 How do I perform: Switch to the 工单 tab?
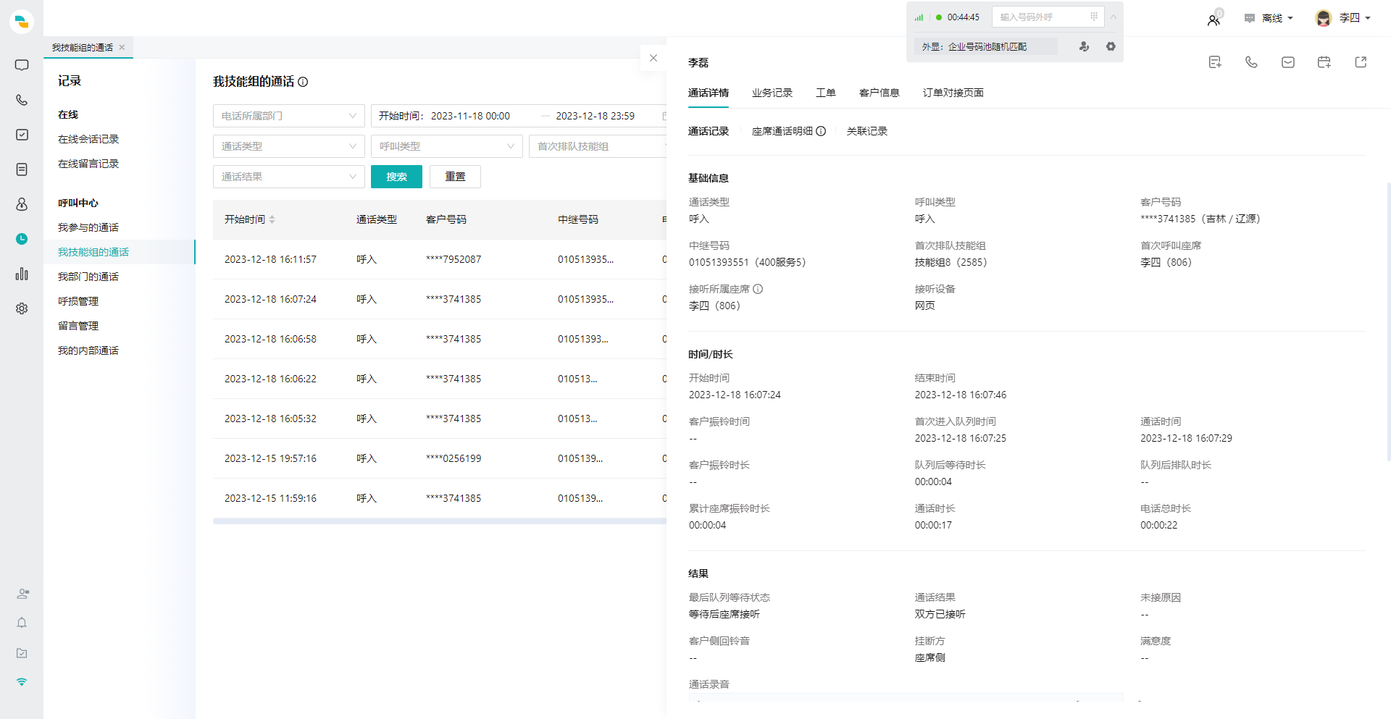pyautogui.click(x=826, y=93)
